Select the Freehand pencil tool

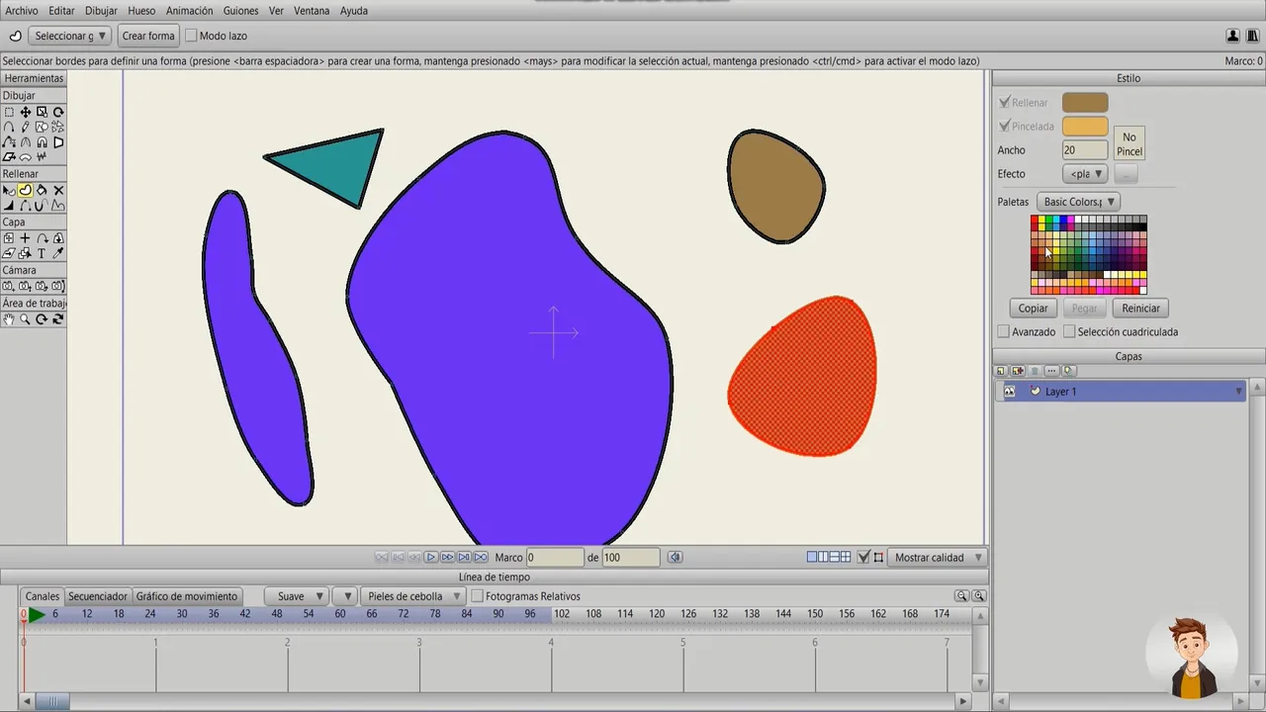[25, 128]
